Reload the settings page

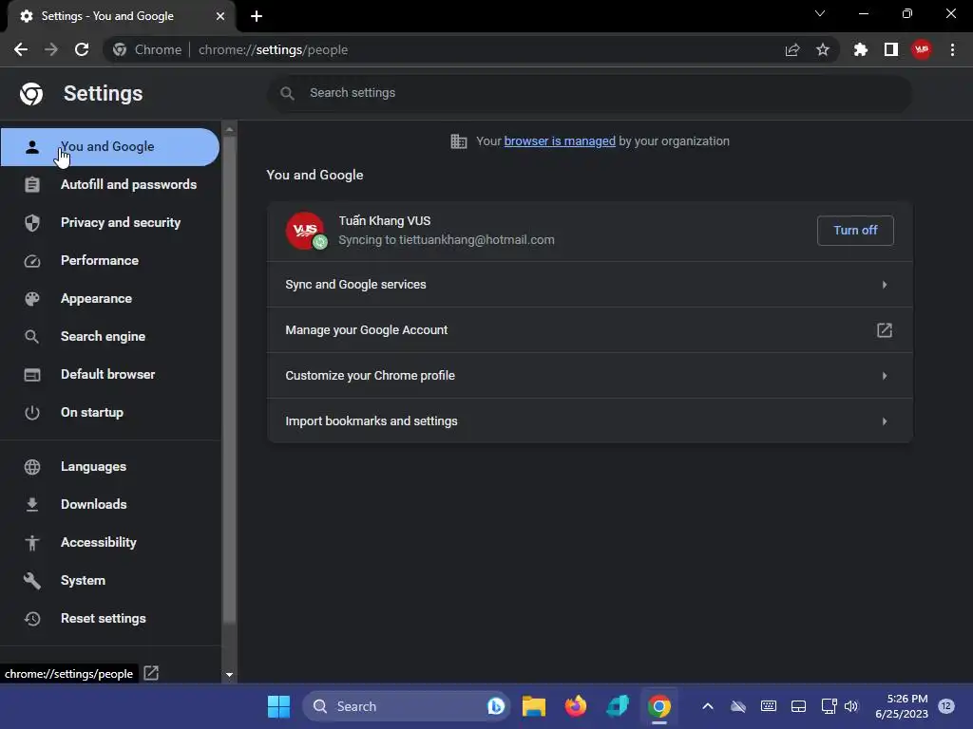[82, 49]
